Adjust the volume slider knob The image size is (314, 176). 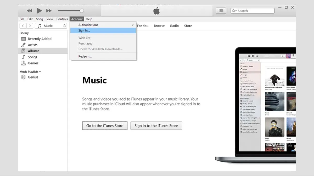point(82,11)
